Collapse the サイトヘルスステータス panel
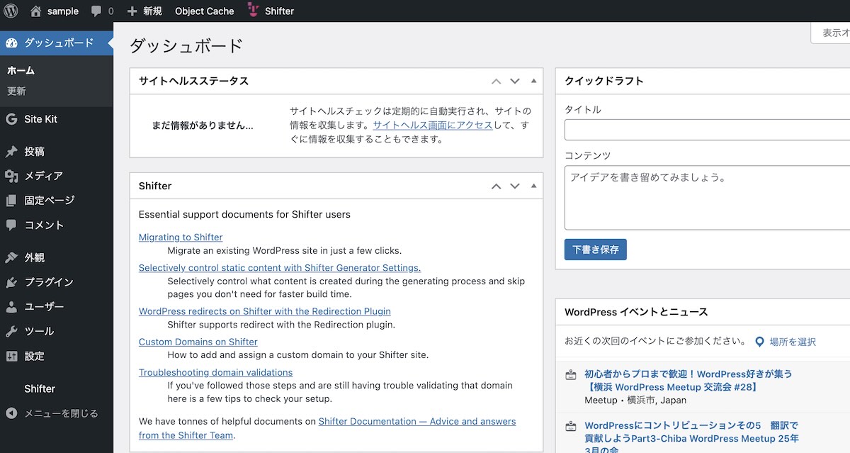This screenshot has height=453, width=850. (x=533, y=81)
